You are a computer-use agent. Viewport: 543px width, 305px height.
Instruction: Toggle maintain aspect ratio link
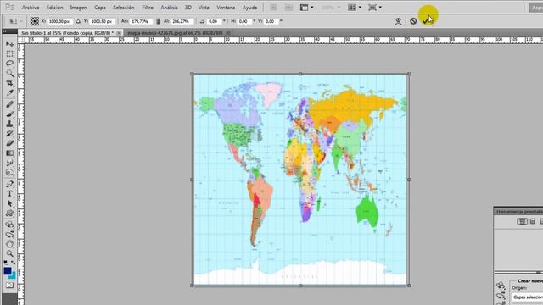158,21
